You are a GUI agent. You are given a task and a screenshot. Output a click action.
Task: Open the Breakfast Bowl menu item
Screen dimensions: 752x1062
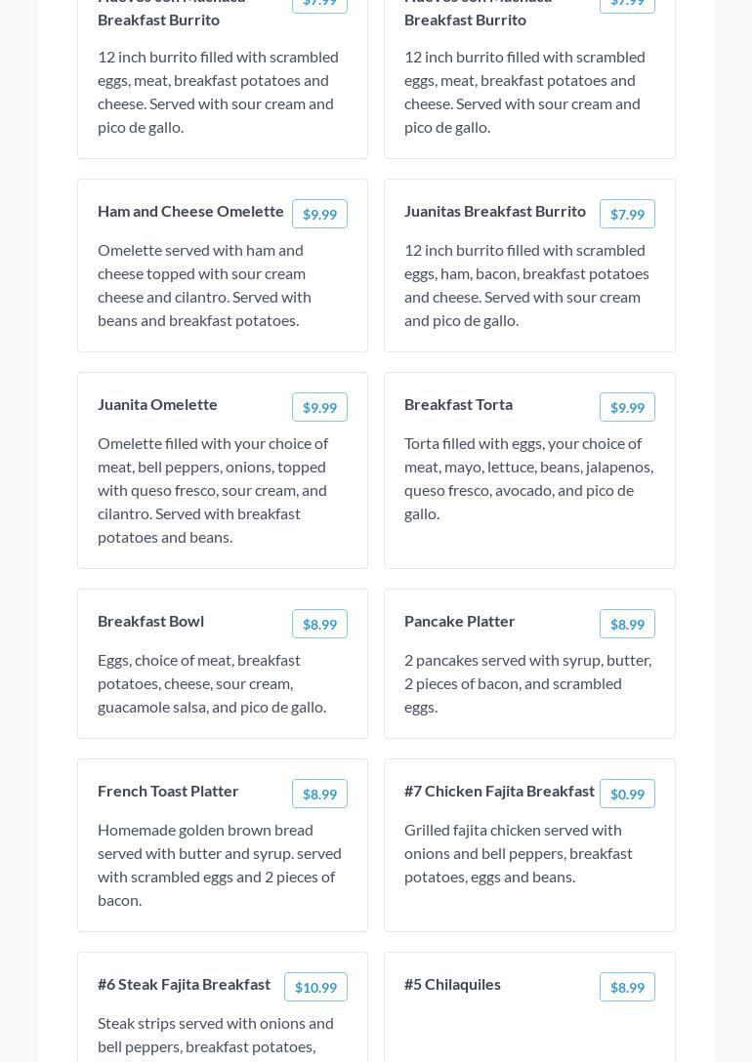150,621
